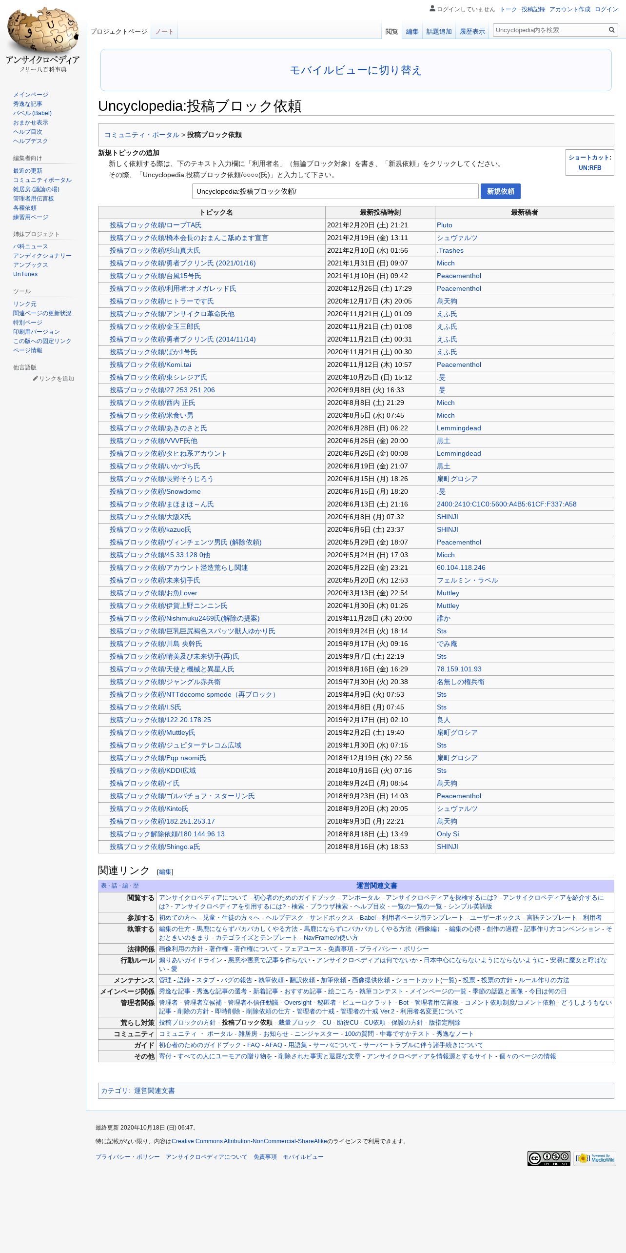Open 免責事項 in the footer

coord(265,1157)
